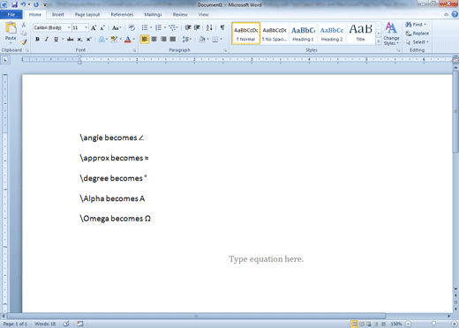Toggle Align Text Left
This screenshot has width=459, height=328.
tap(144, 39)
